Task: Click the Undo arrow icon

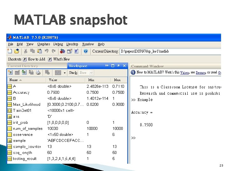Action: coord(46,51)
